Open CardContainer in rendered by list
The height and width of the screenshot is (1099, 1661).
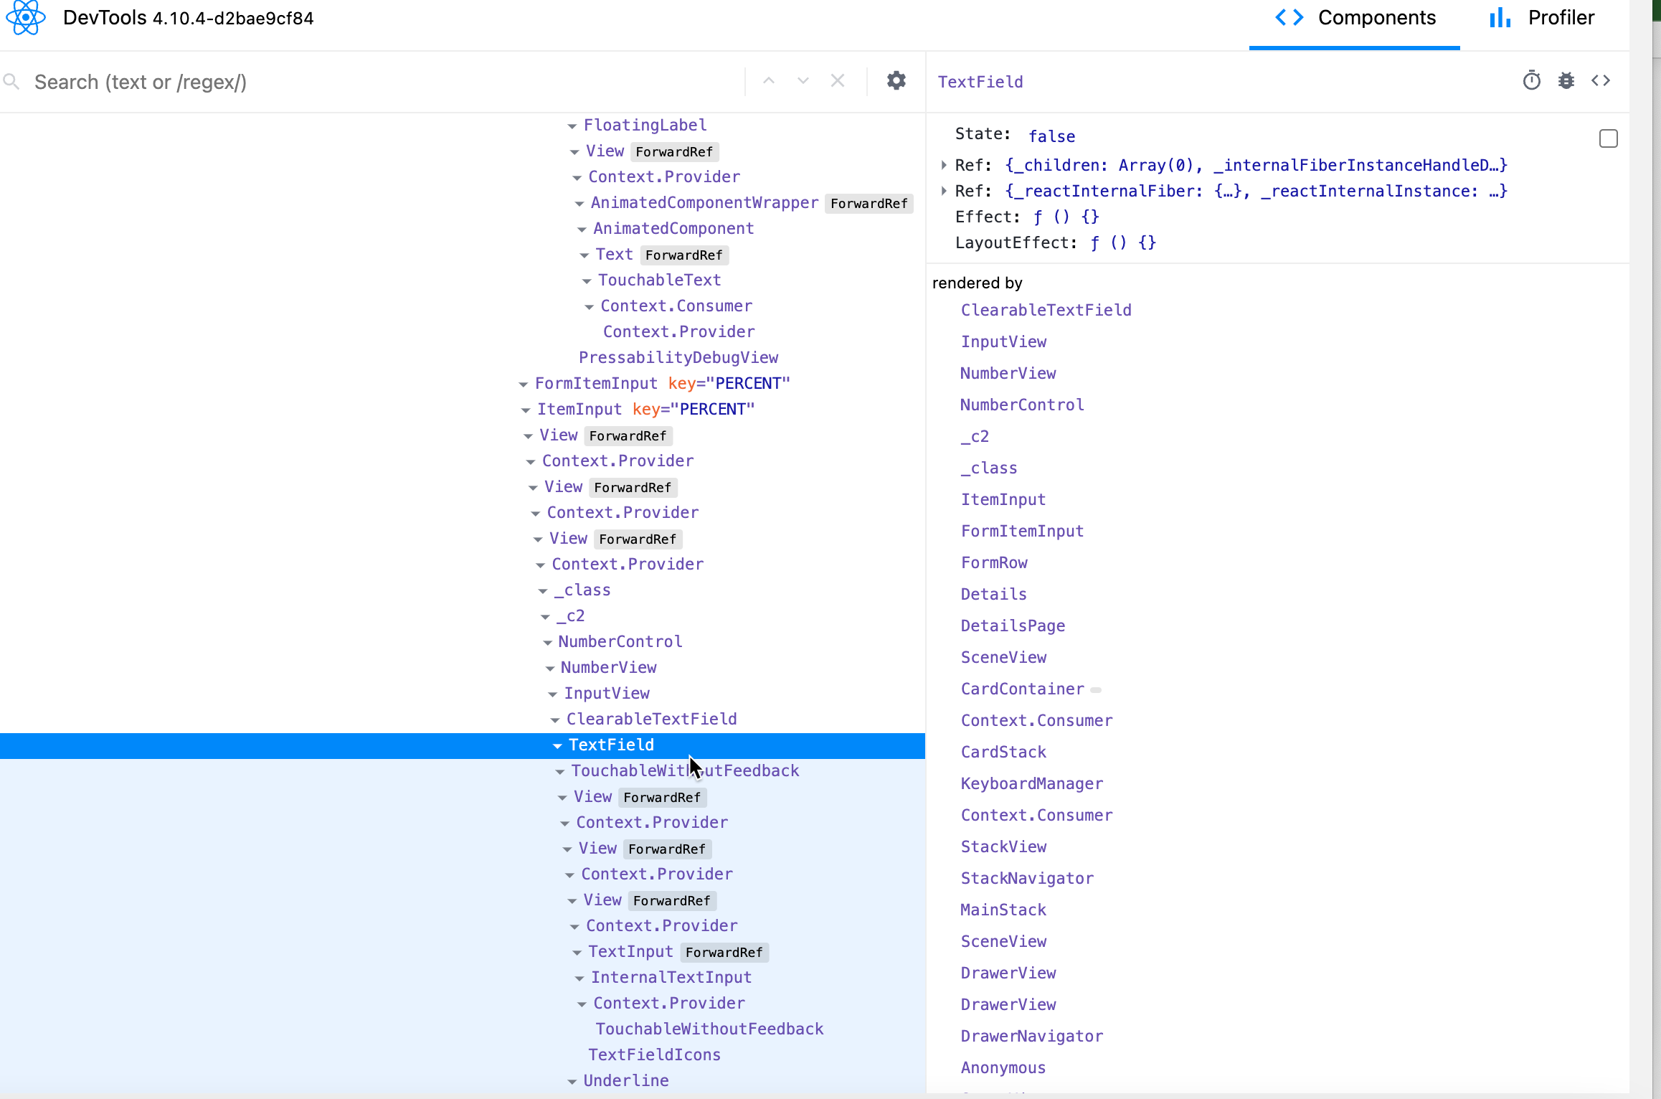tap(1022, 689)
